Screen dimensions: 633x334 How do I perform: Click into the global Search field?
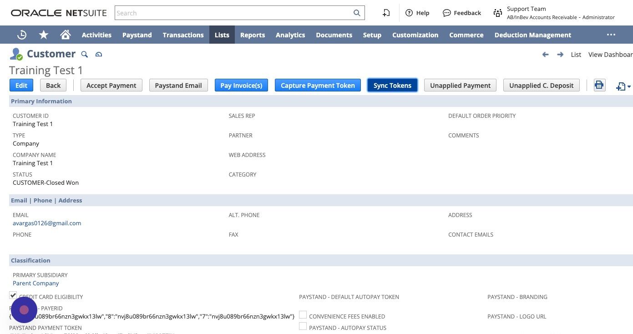point(234,13)
